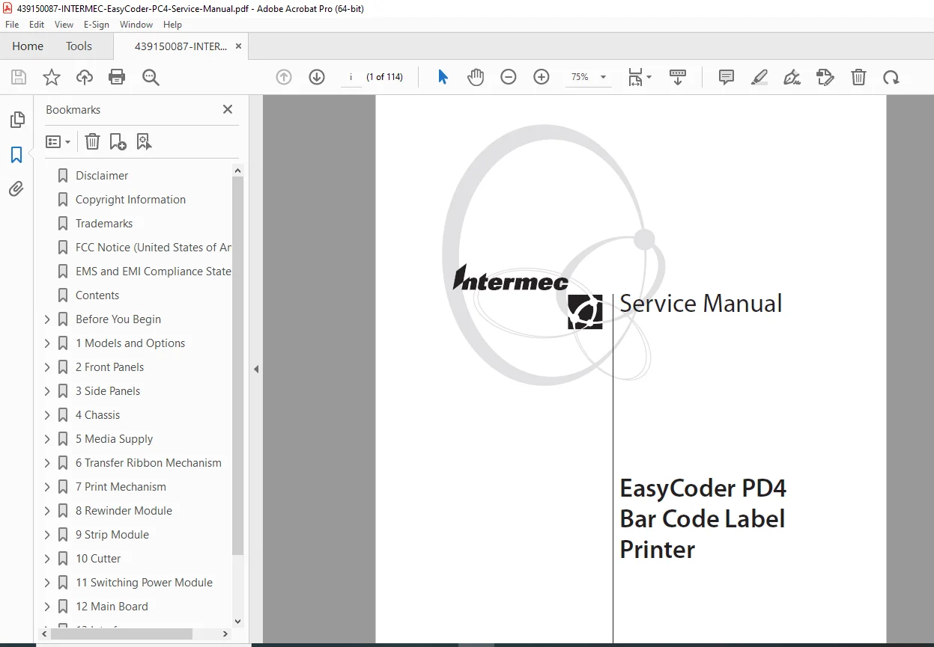This screenshot has width=934, height=647.
Task: Expand Before You Begin bookmark
Action: pyautogui.click(x=47, y=319)
